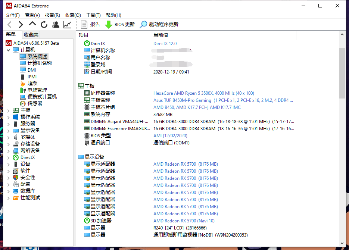
Task: Go up one level with the up arrow
Action: (32, 24)
